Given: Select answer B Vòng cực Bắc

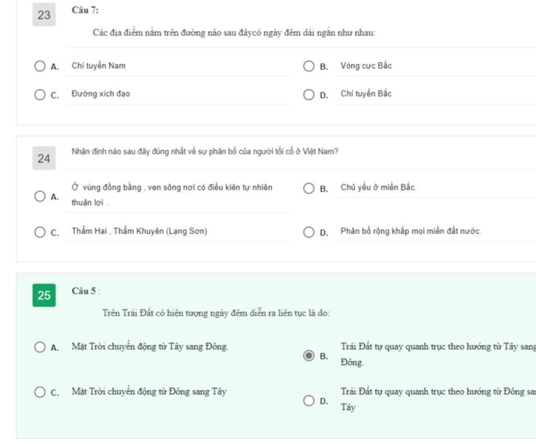Looking at the screenshot, I should click(x=309, y=66).
